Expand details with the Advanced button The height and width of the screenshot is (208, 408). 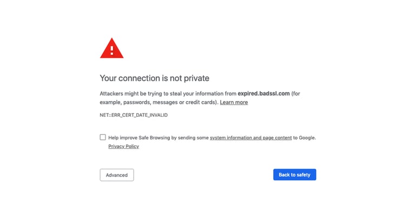(x=117, y=175)
